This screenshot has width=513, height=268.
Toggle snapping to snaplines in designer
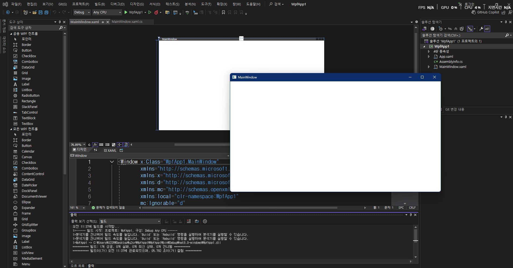120,144
